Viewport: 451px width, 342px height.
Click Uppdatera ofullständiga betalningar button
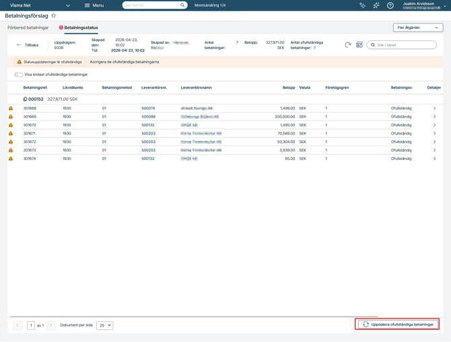click(398, 325)
